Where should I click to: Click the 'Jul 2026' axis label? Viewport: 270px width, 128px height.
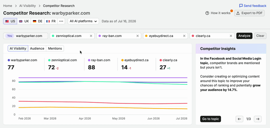(182, 119)
